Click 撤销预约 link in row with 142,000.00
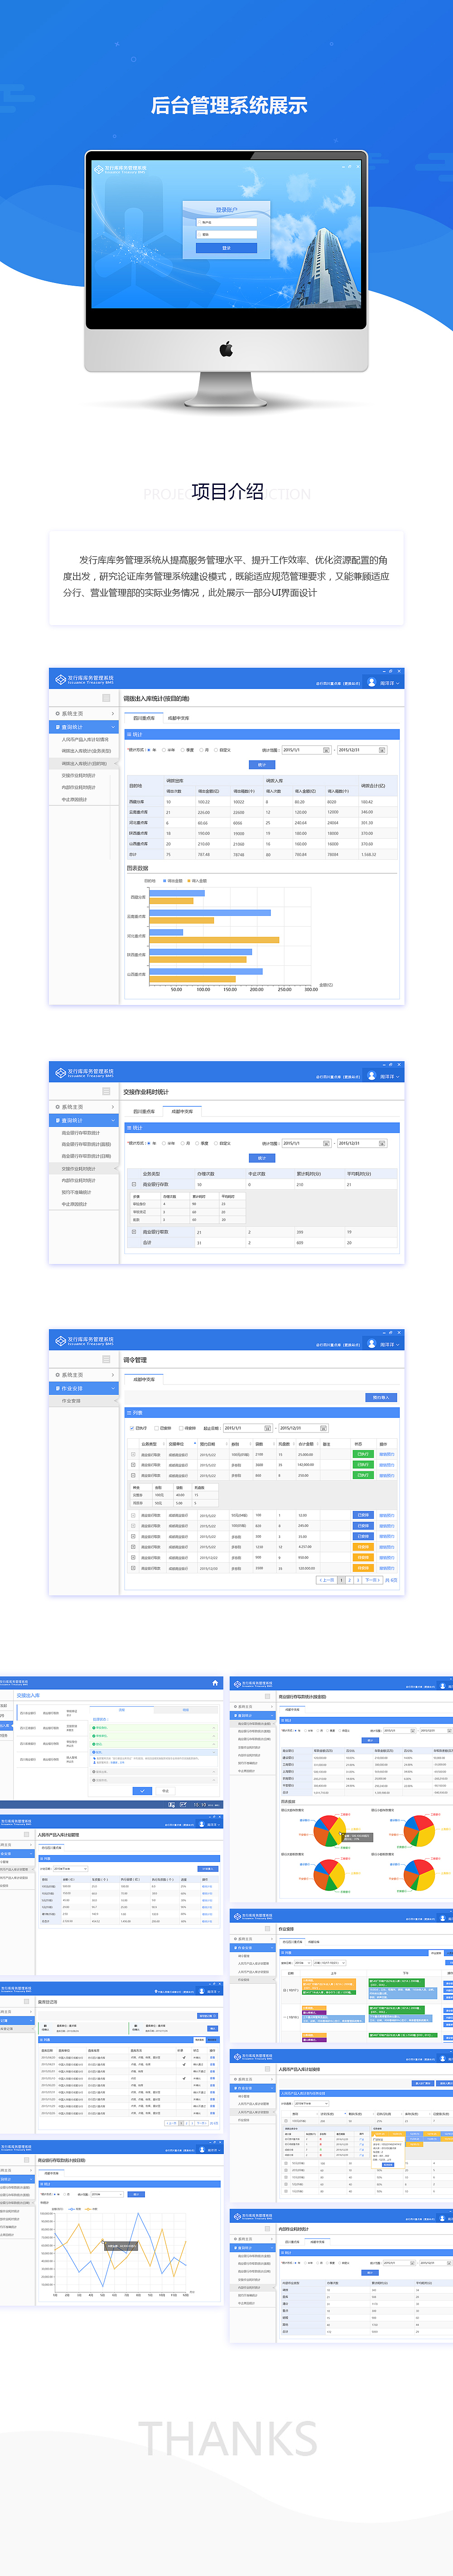453x2576 pixels. pyautogui.click(x=387, y=1465)
